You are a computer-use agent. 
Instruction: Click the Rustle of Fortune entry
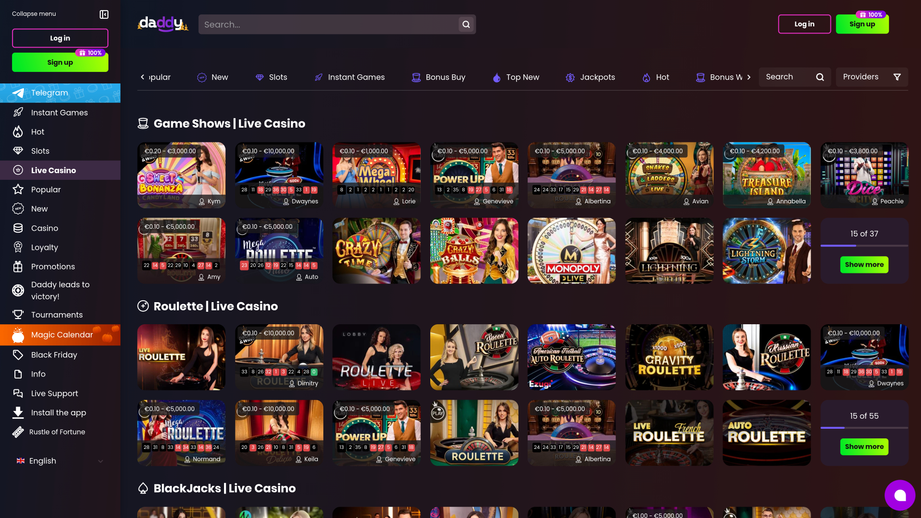57,431
